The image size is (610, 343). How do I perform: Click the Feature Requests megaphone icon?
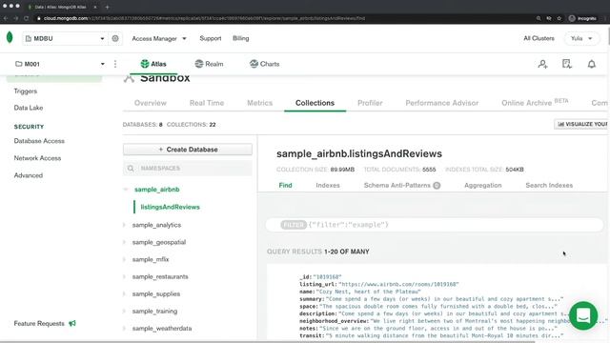(72, 323)
